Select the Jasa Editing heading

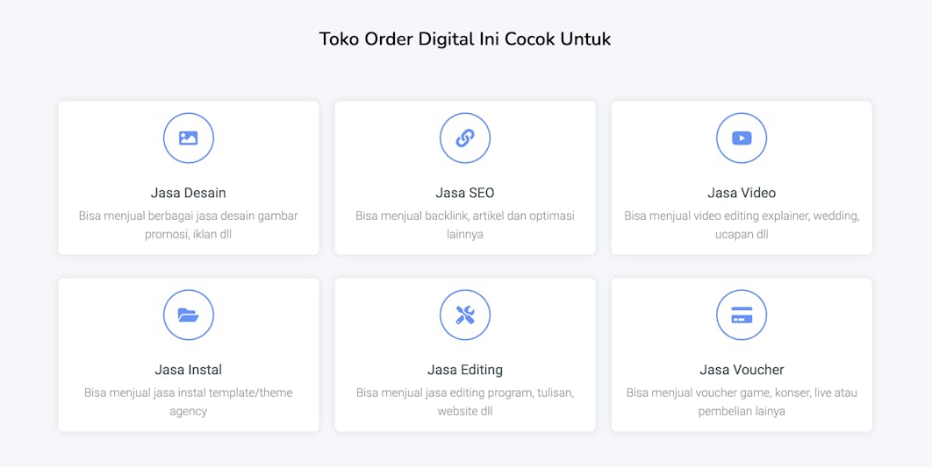(465, 370)
